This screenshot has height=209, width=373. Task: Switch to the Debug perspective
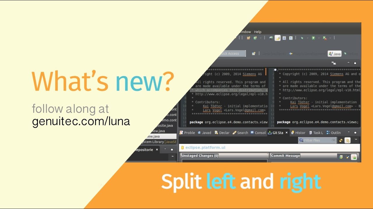pyautogui.click(x=351, y=54)
